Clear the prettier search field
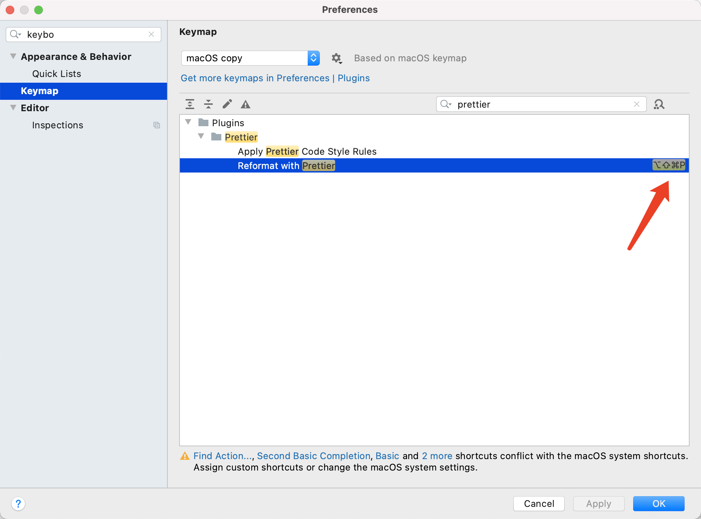 point(637,104)
